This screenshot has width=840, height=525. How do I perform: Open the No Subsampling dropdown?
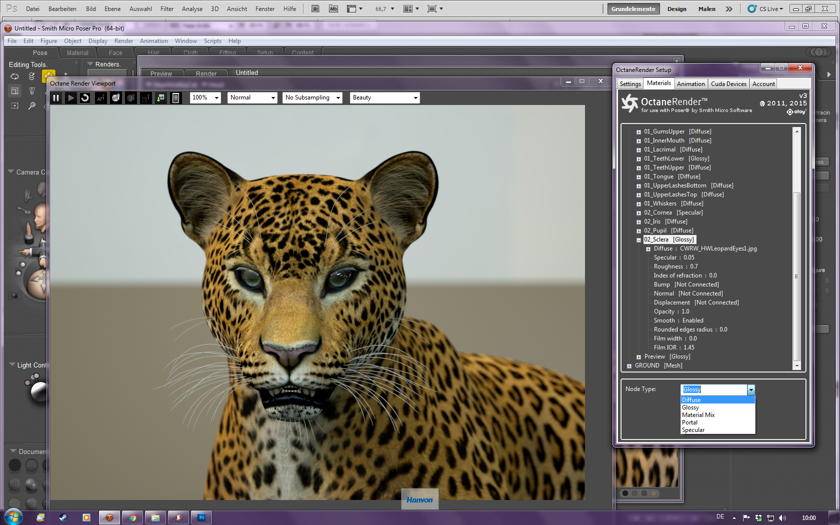point(312,98)
